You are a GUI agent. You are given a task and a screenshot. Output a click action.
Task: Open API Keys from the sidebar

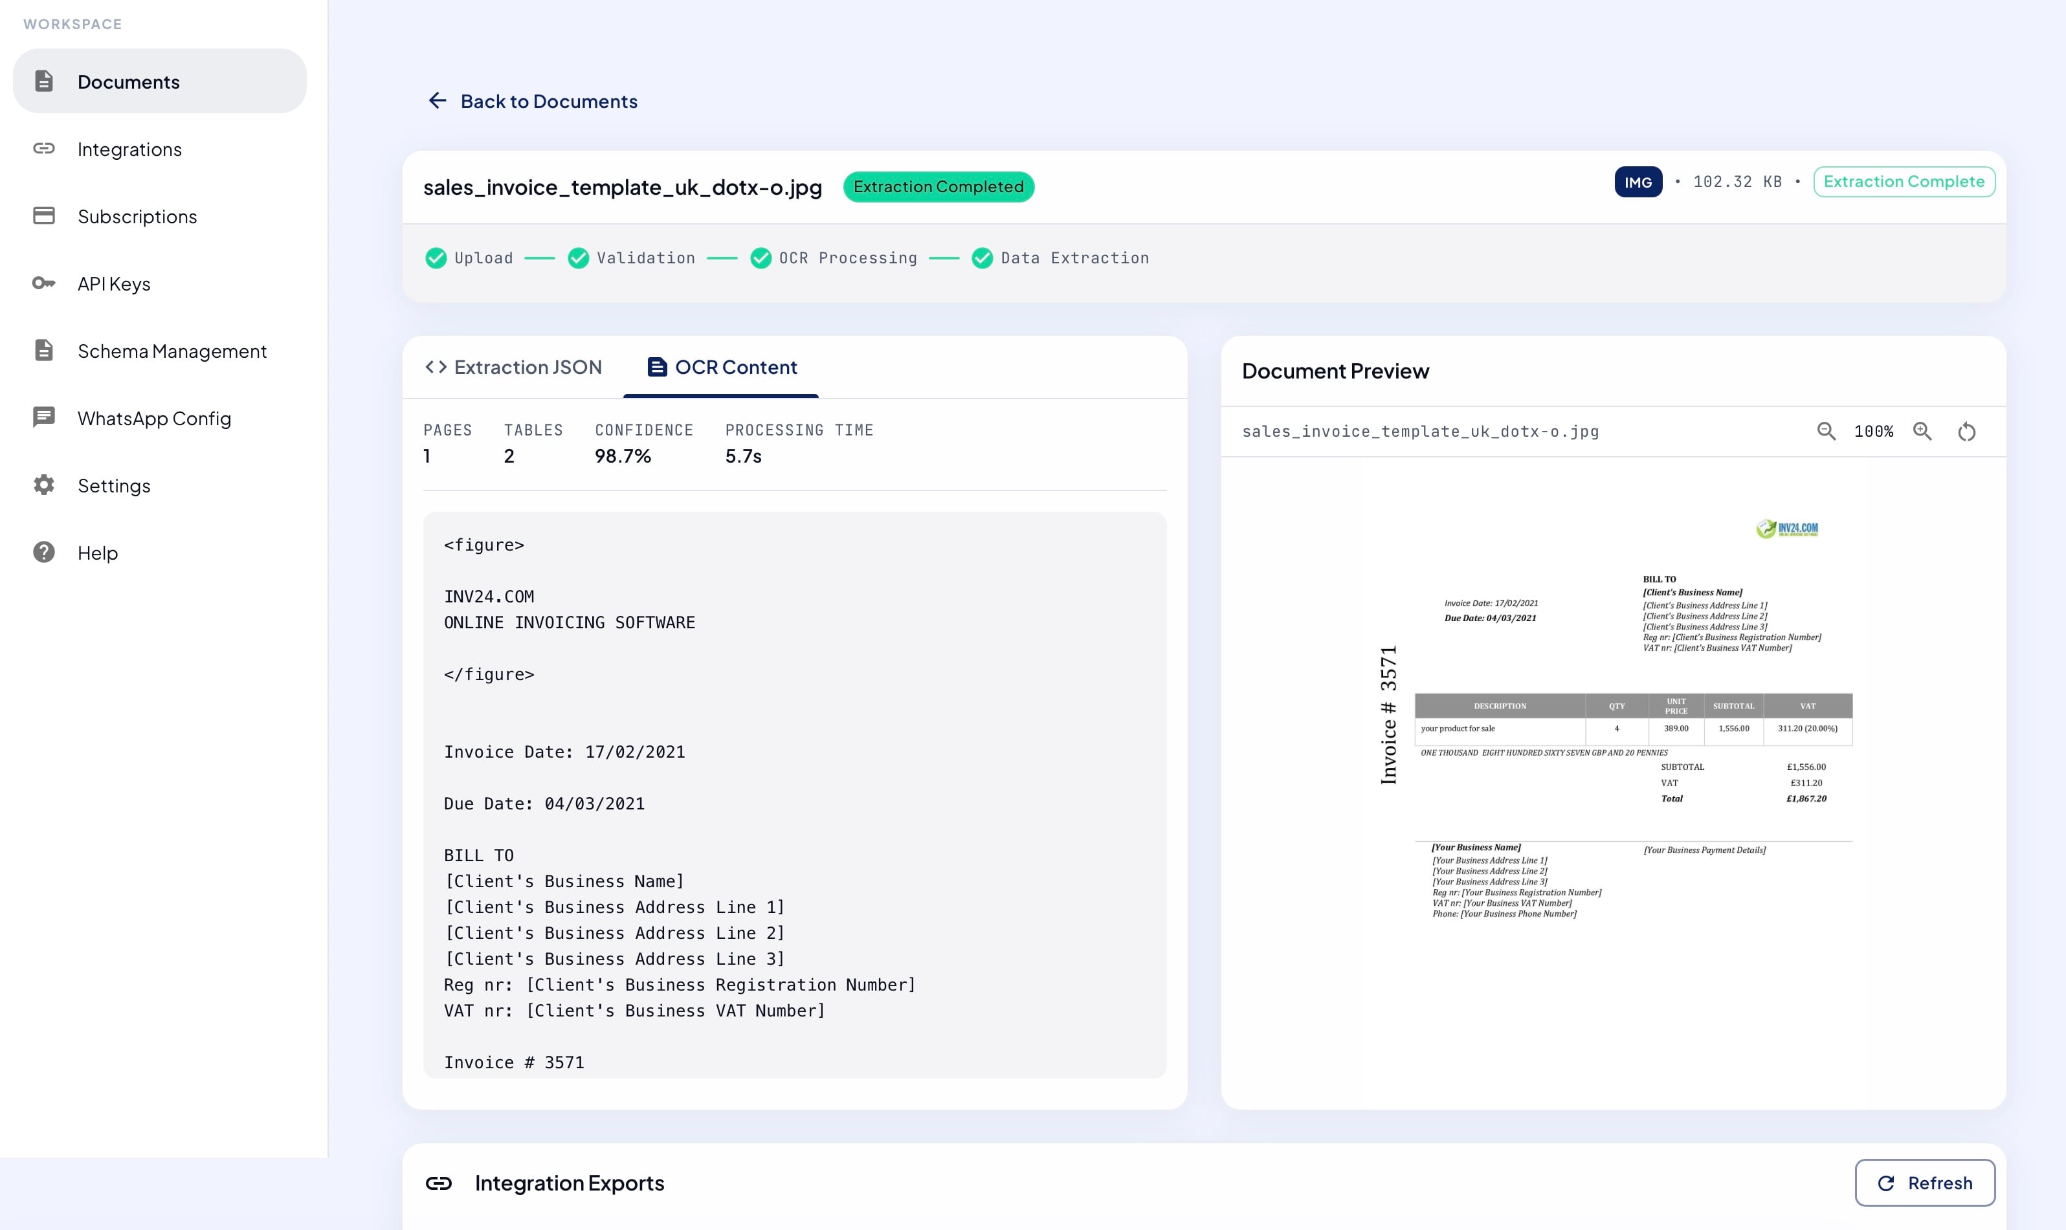[113, 283]
